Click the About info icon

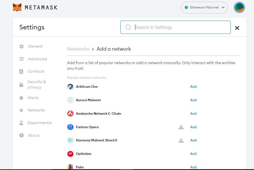tap(21, 135)
